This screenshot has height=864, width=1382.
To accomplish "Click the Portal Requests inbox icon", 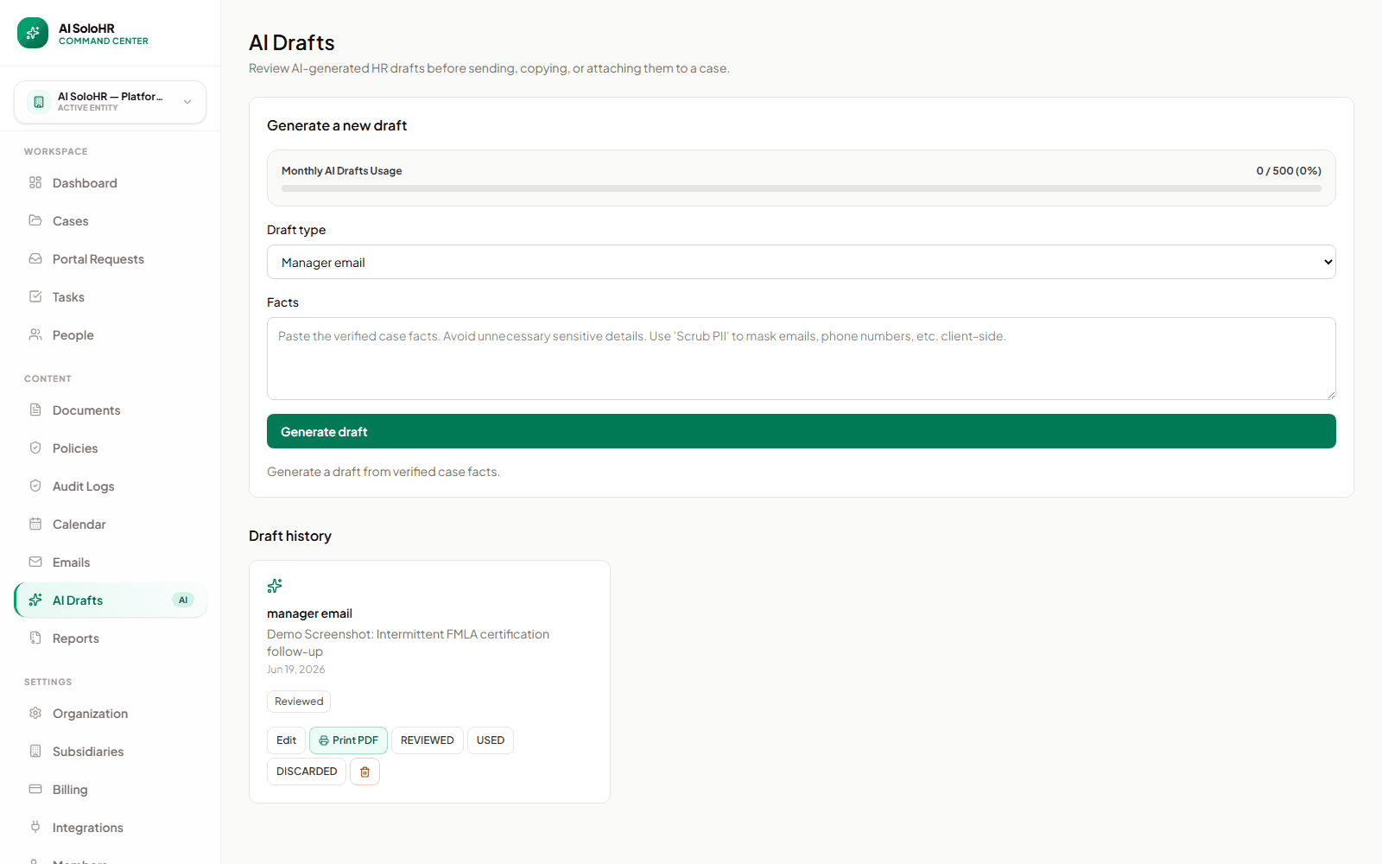I will 35,258.
